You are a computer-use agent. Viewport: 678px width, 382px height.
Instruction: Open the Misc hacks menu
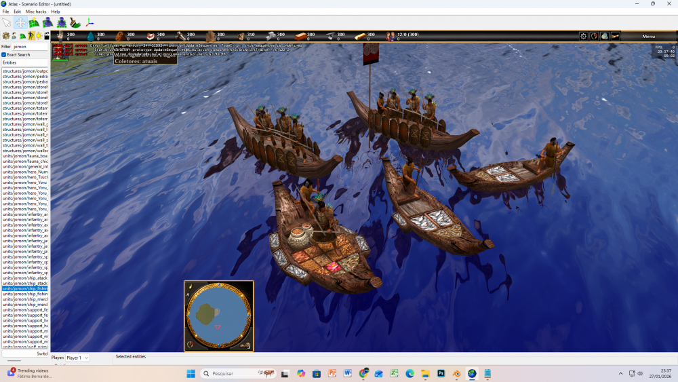pyautogui.click(x=37, y=12)
